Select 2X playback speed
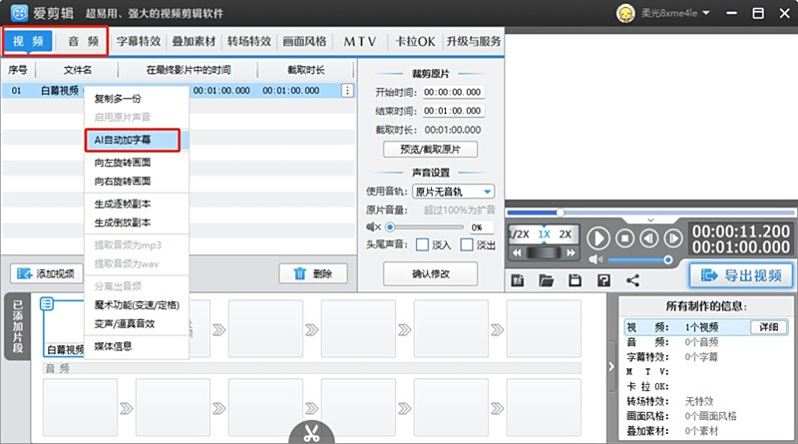The image size is (798, 444). 565,234
